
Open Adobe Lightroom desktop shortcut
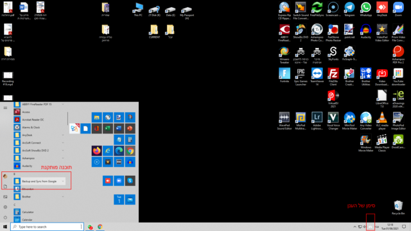(x=317, y=121)
